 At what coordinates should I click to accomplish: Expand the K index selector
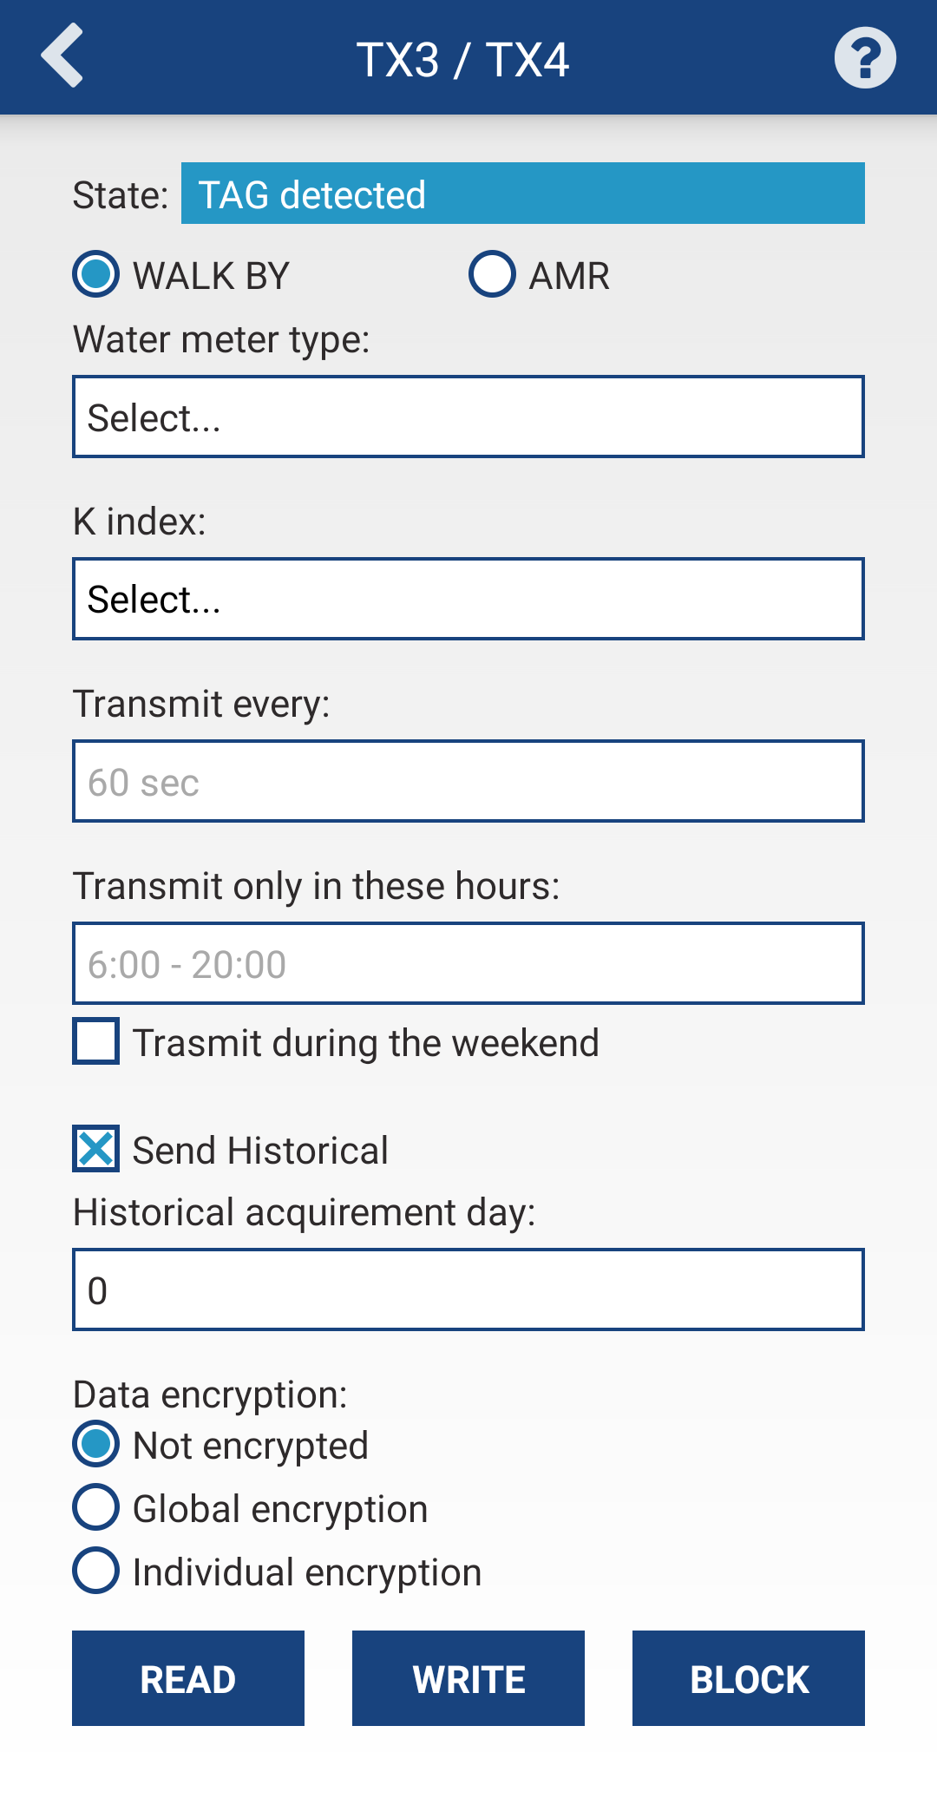[x=468, y=599]
